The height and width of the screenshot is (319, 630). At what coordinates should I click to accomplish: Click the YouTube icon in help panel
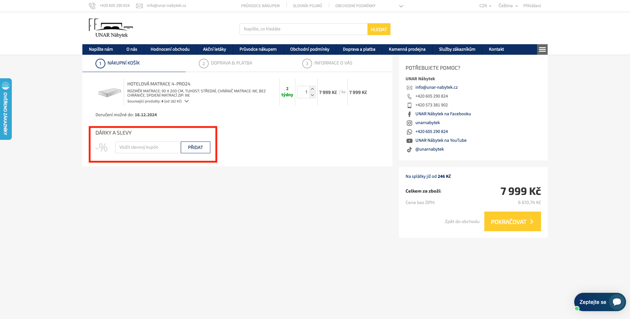tap(409, 141)
